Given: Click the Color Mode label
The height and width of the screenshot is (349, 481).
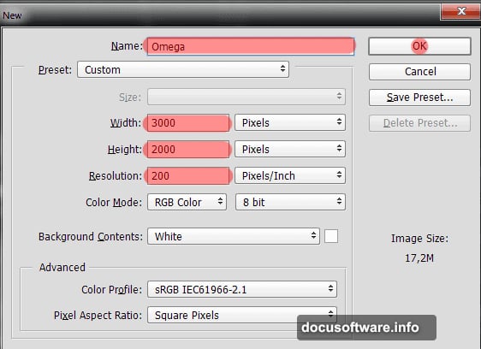Looking at the screenshot, I should point(114,203).
